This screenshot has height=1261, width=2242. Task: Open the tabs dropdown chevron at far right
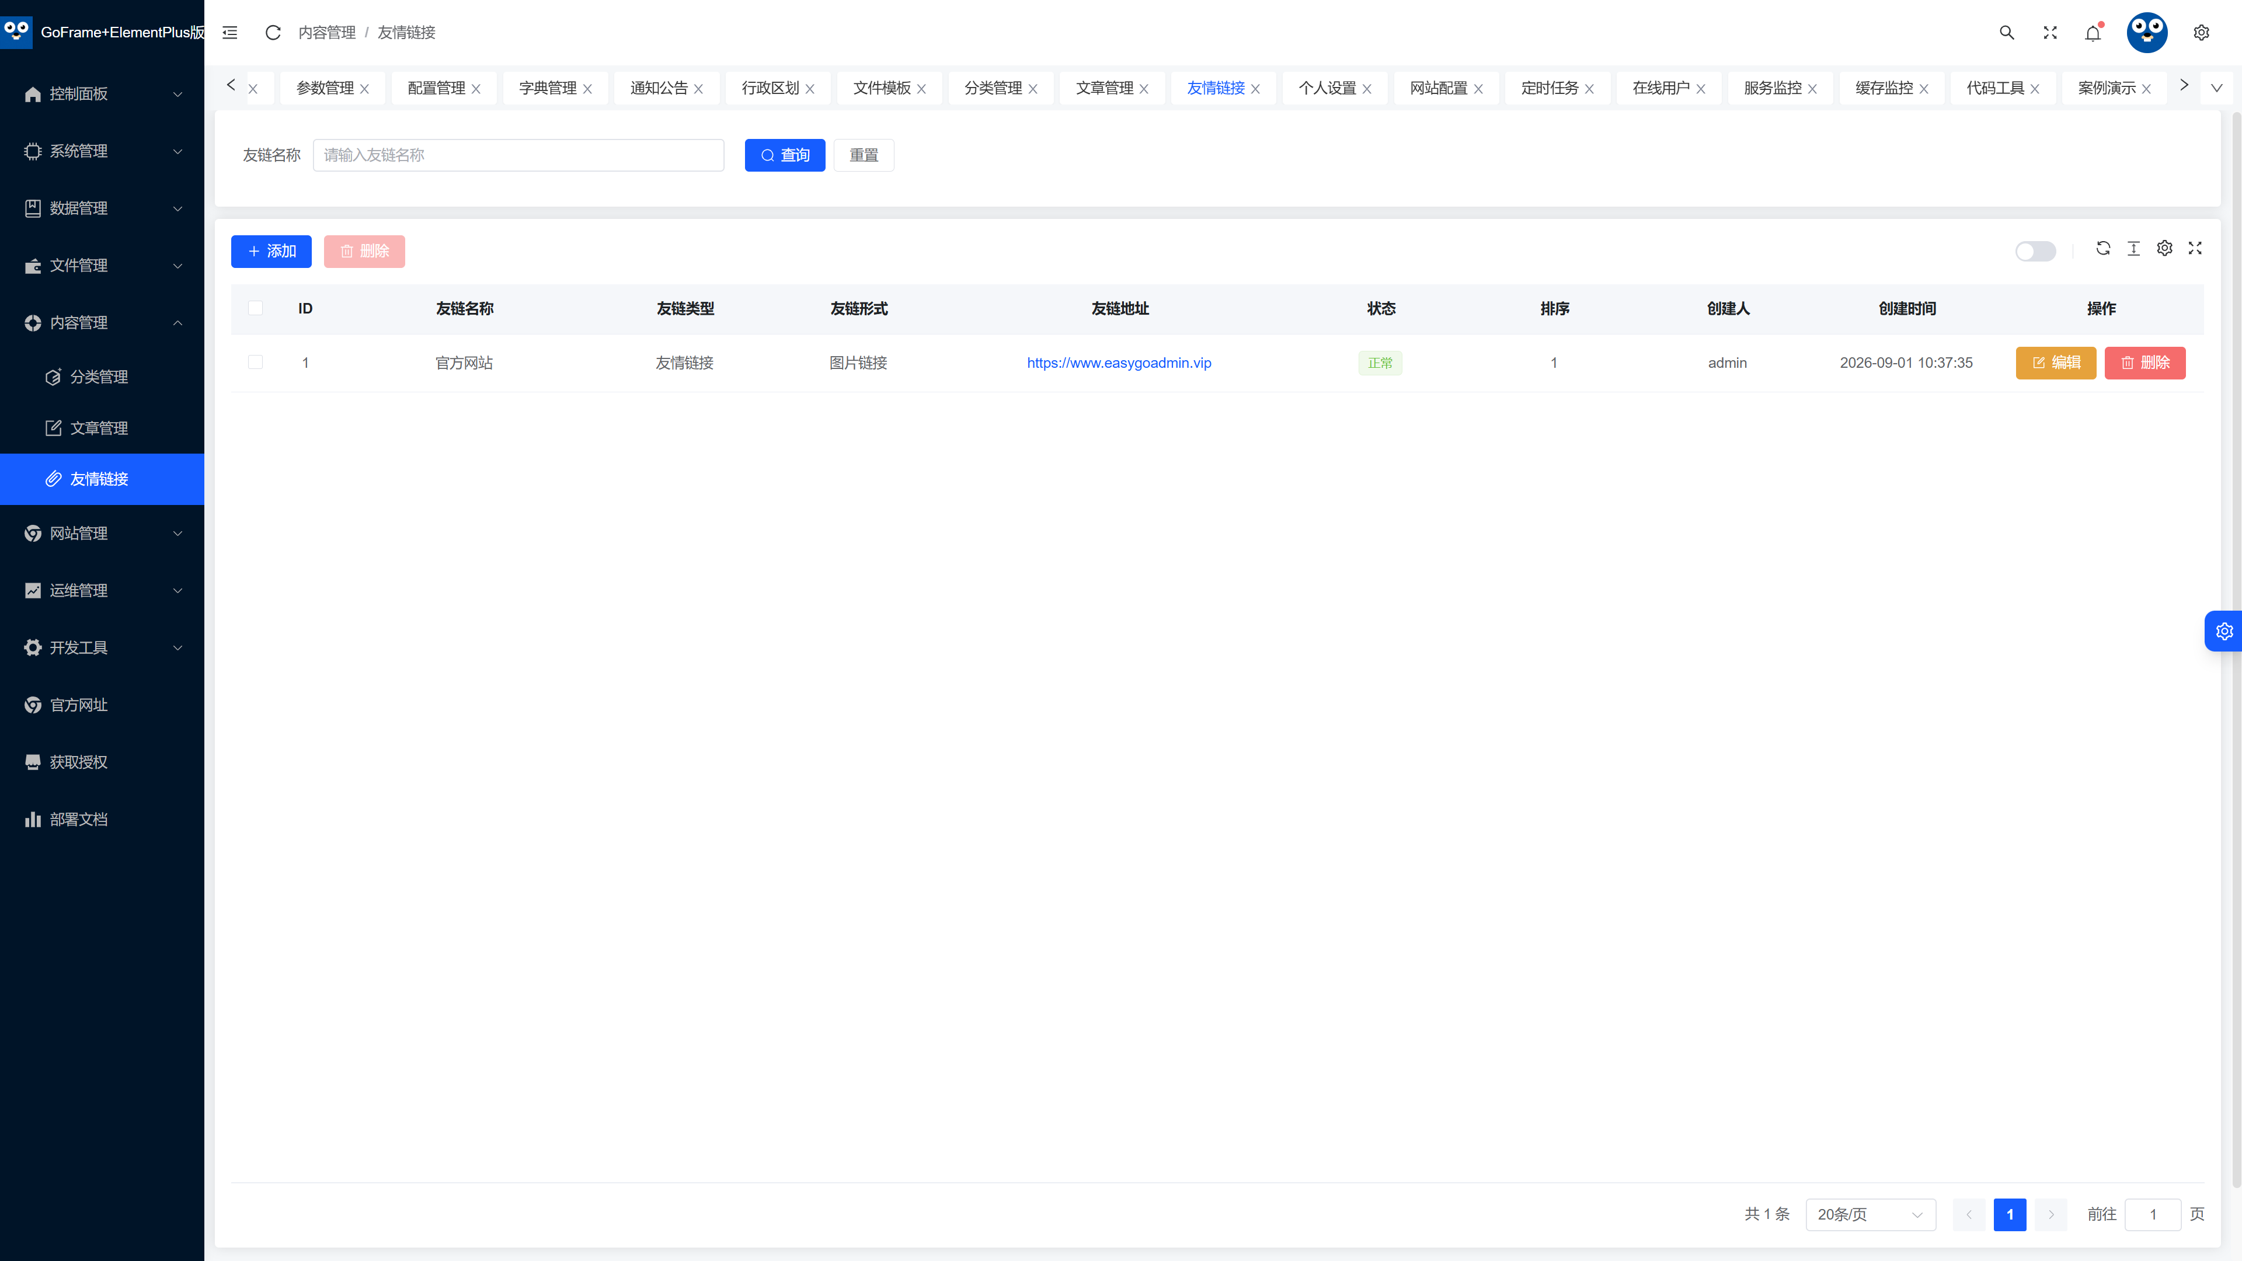pyautogui.click(x=2217, y=88)
